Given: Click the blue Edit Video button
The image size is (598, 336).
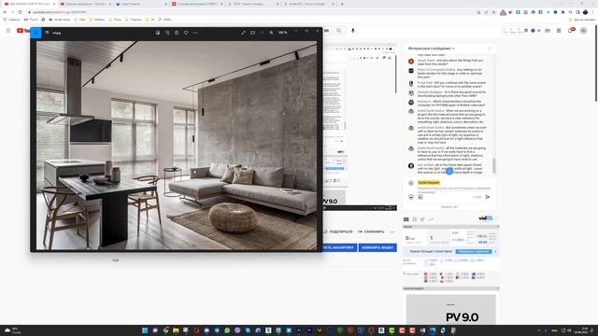Looking at the screenshot, I should 377,247.
